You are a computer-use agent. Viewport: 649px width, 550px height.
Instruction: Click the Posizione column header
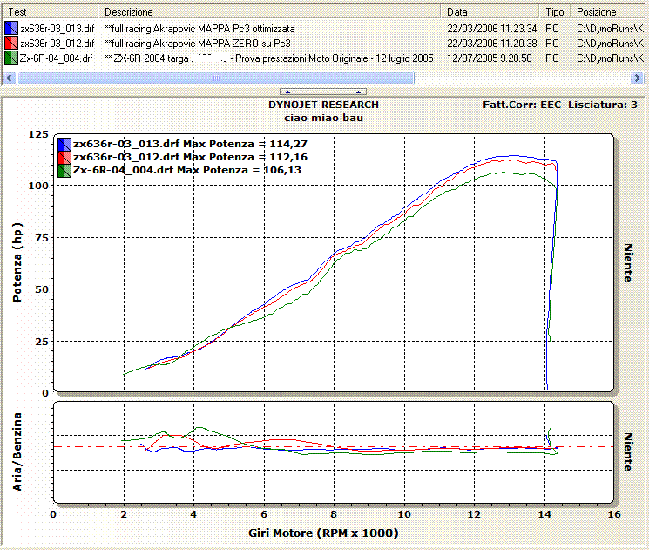point(608,12)
